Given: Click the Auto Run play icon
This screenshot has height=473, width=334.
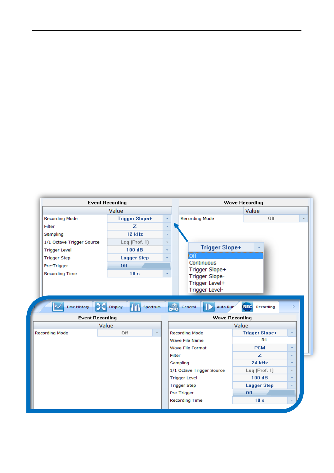Looking at the screenshot, I should click(209, 307).
